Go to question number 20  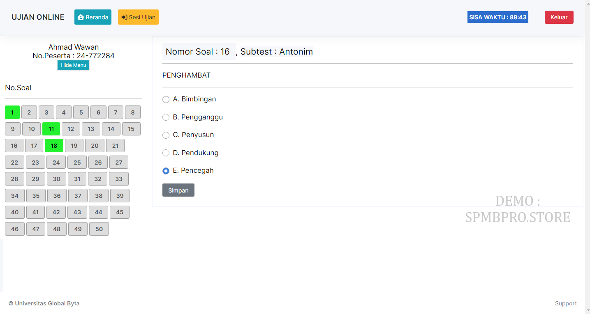(95, 146)
